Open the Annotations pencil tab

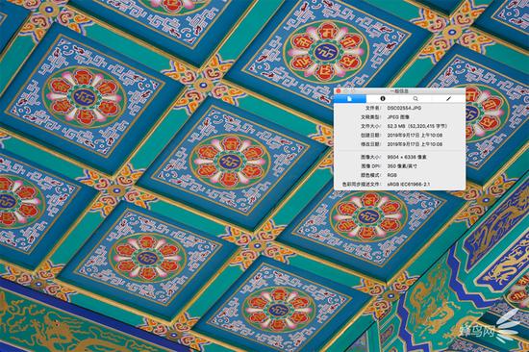[448, 98]
